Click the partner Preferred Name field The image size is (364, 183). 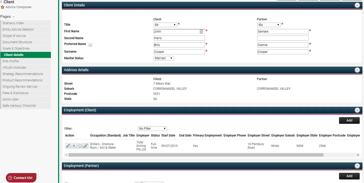pos(283,45)
